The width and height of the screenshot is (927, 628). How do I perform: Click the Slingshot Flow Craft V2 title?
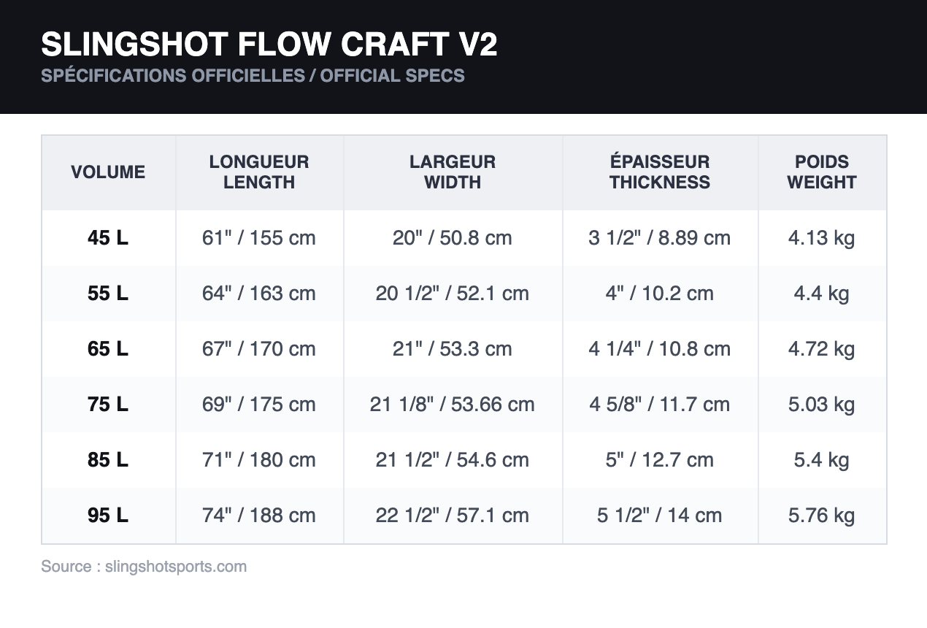pyautogui.click(x=269, y=45)
